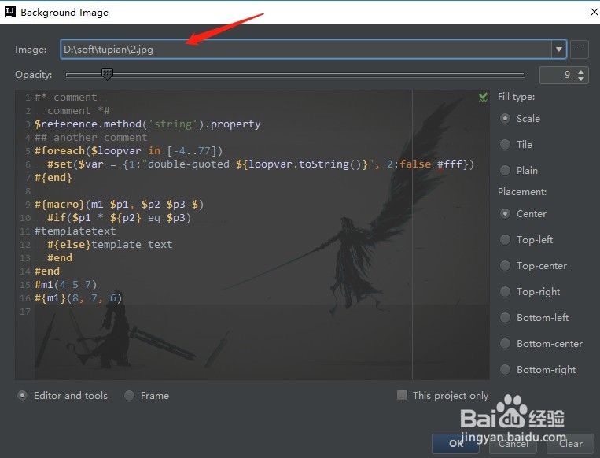
Task: Open the image file browse button
Action: [580, 50]
